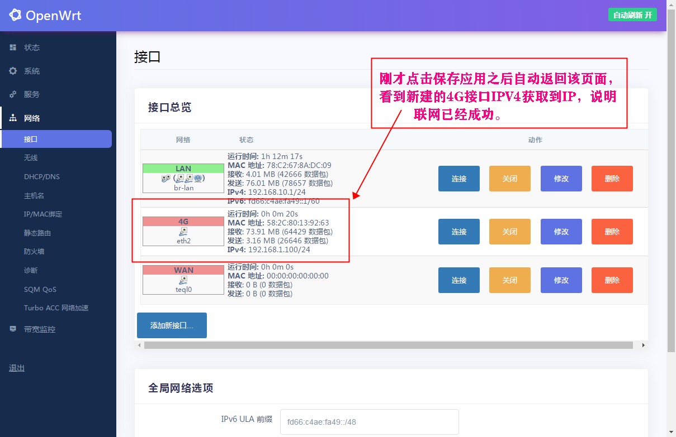Screen dimensions: 676x437
Task: Click 修改 for the 4G interface
Action: [561, 232]
